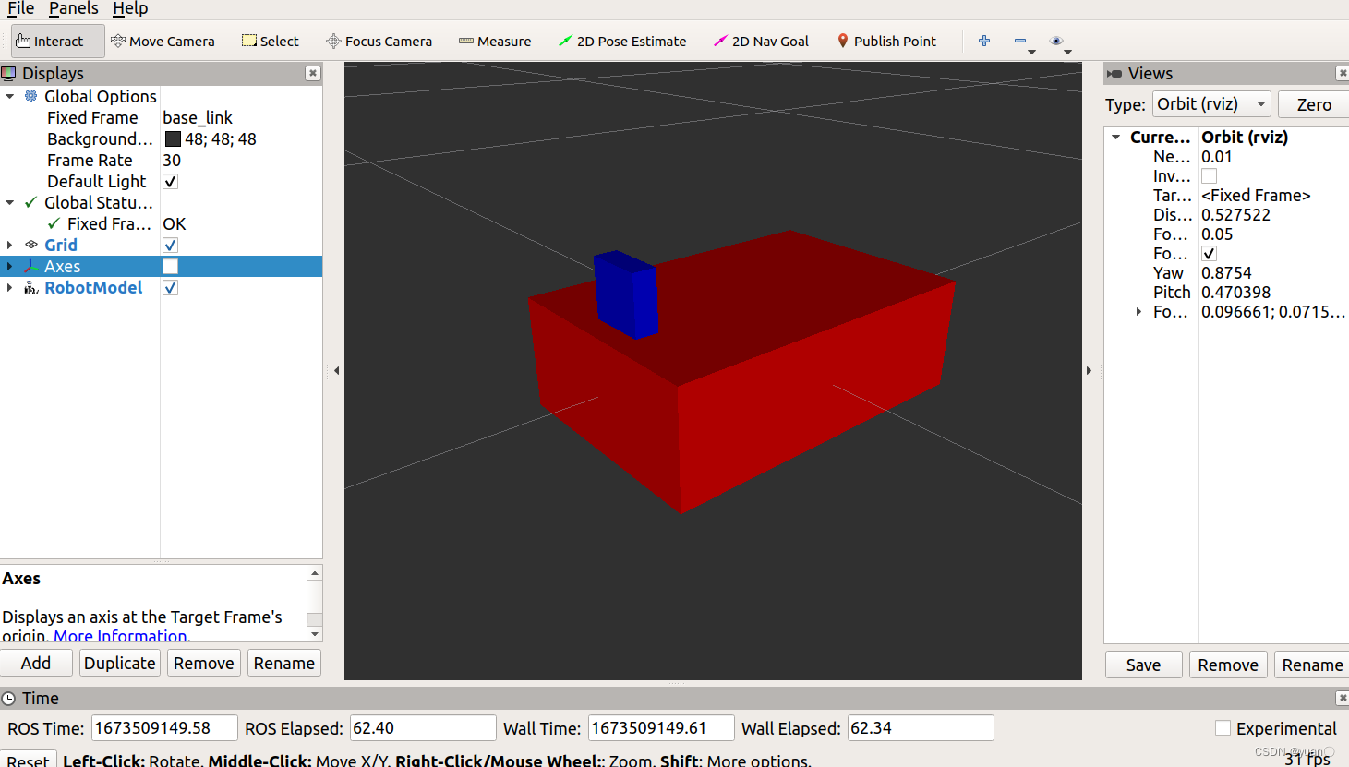The image size is (1349, 767).
Task: Click the RobotModel display icon
Action: pos(31,287)
